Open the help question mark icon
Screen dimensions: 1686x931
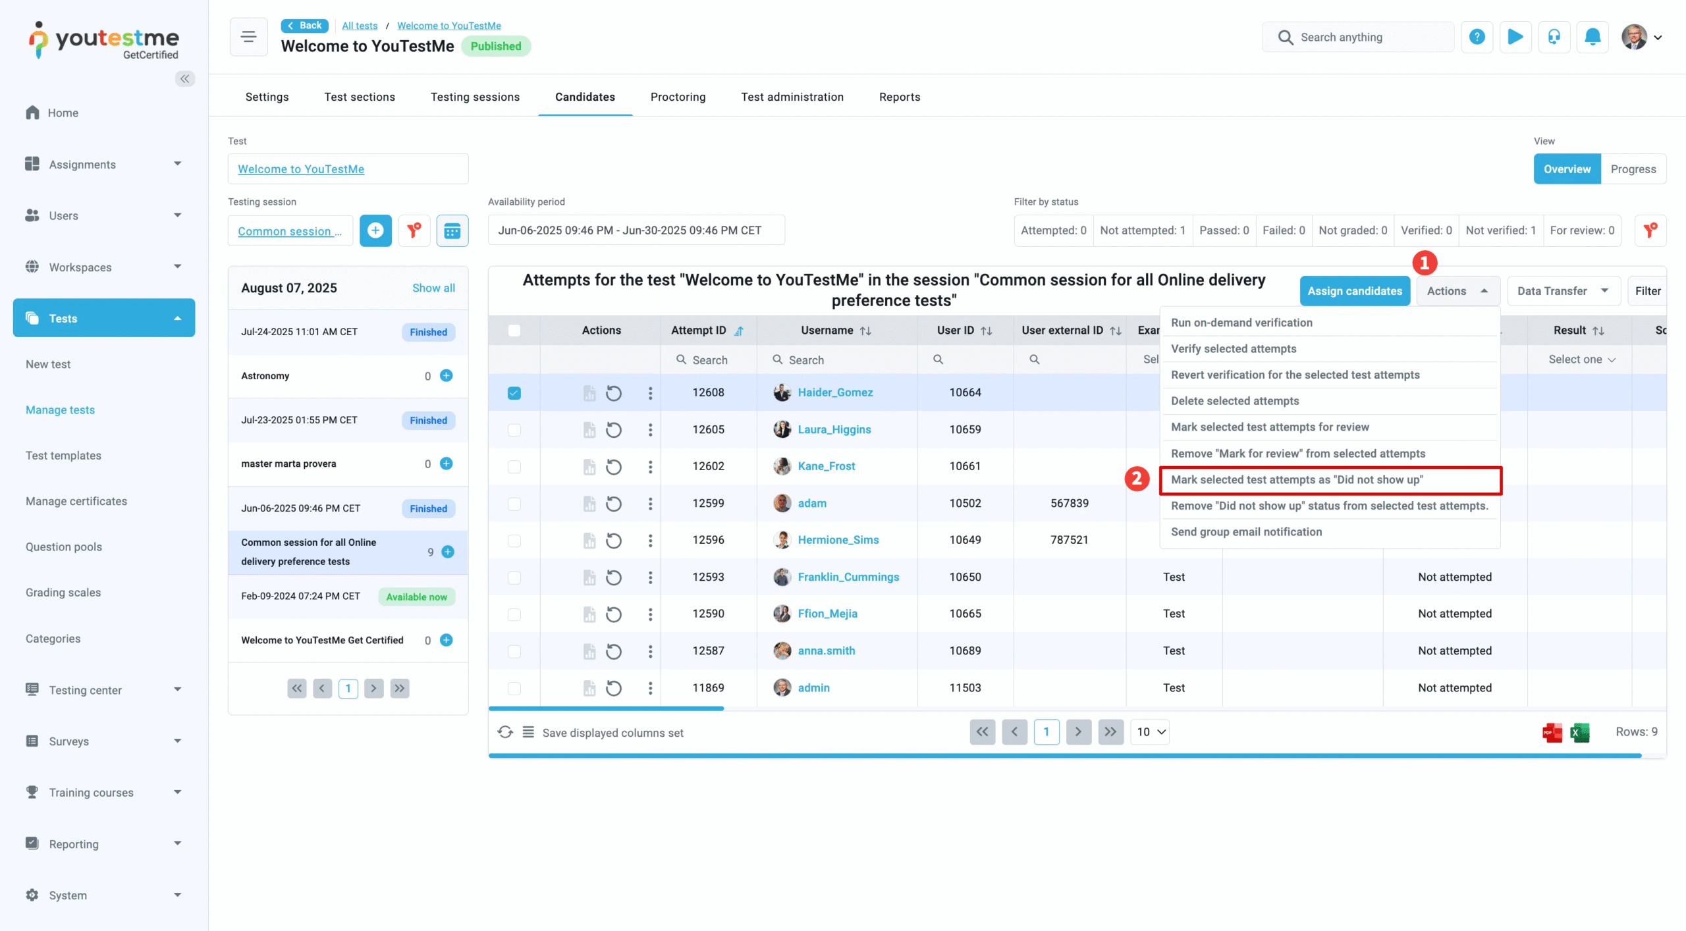[1477, 37]
